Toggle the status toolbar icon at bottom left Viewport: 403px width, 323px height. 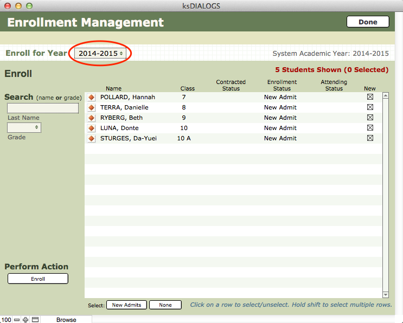pyautogui.click(x=35, y=320)
